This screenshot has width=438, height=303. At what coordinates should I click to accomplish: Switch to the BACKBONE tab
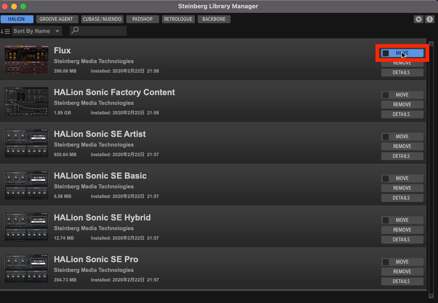coord(214,19)
